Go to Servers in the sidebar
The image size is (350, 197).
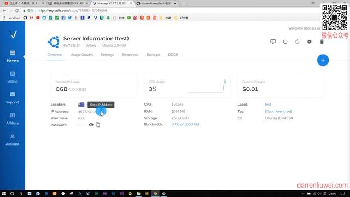point(13,56)
